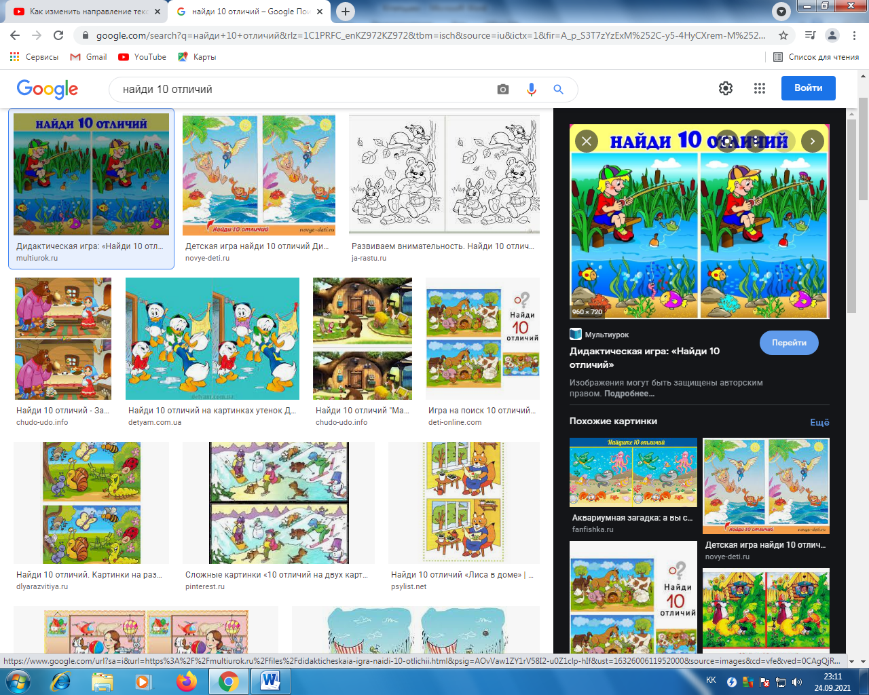Open the Карты bookmark

[x=197, y=57]
